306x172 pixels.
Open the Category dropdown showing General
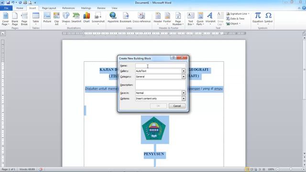pyautogui.click(x=184, y=76)
